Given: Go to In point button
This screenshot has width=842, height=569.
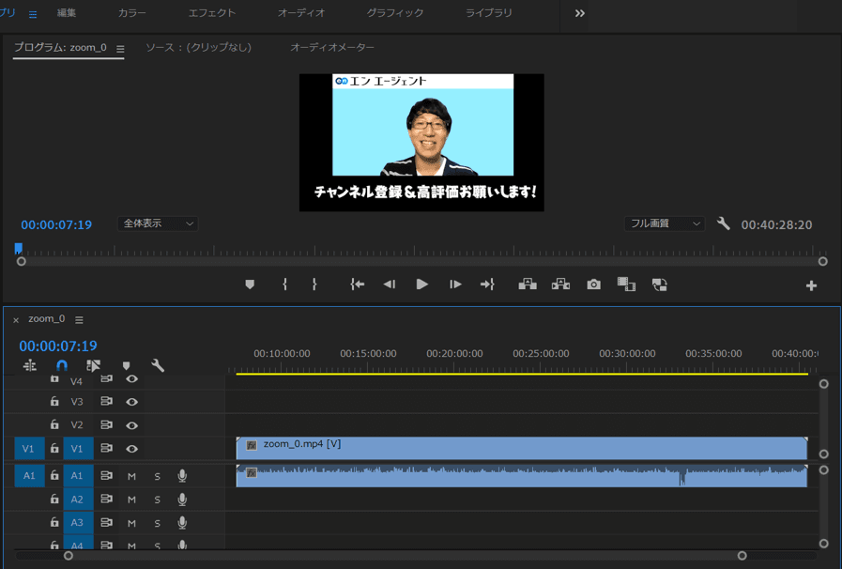Looking at the screenshot, I should [x=357, y=284].
